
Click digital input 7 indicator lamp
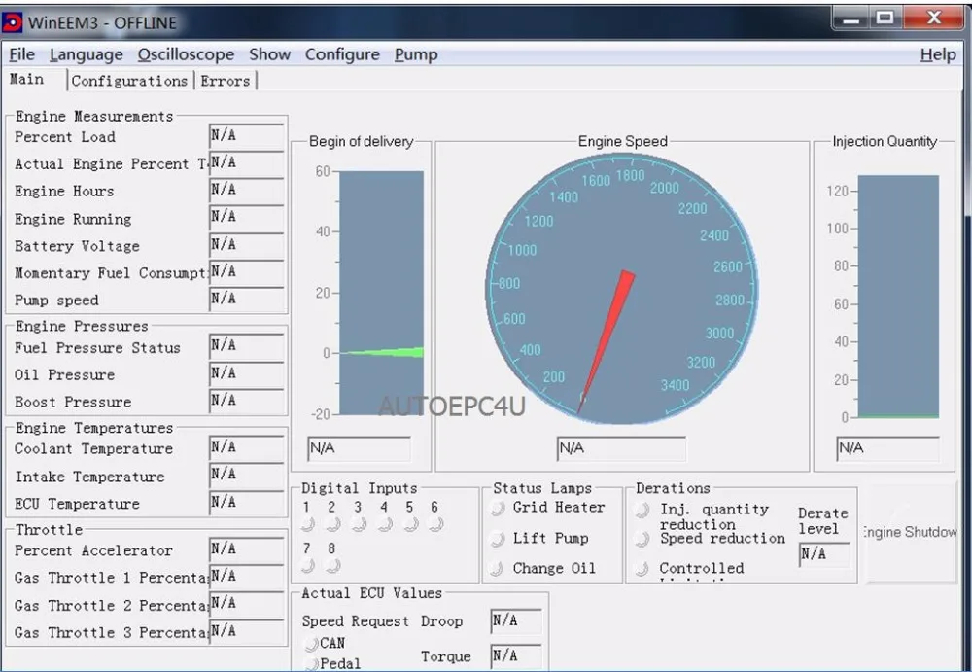307,565
